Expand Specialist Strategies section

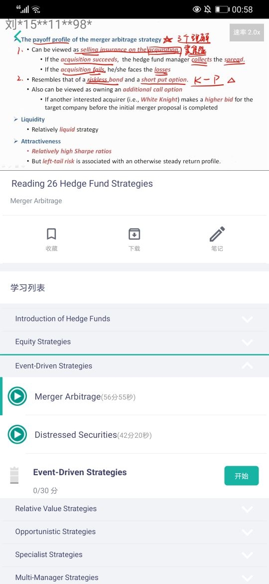coord(134,555)
